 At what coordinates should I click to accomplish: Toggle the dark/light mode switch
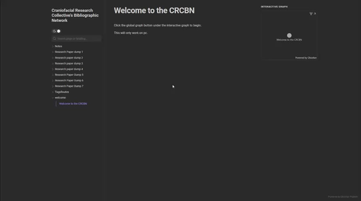(57, 31)
